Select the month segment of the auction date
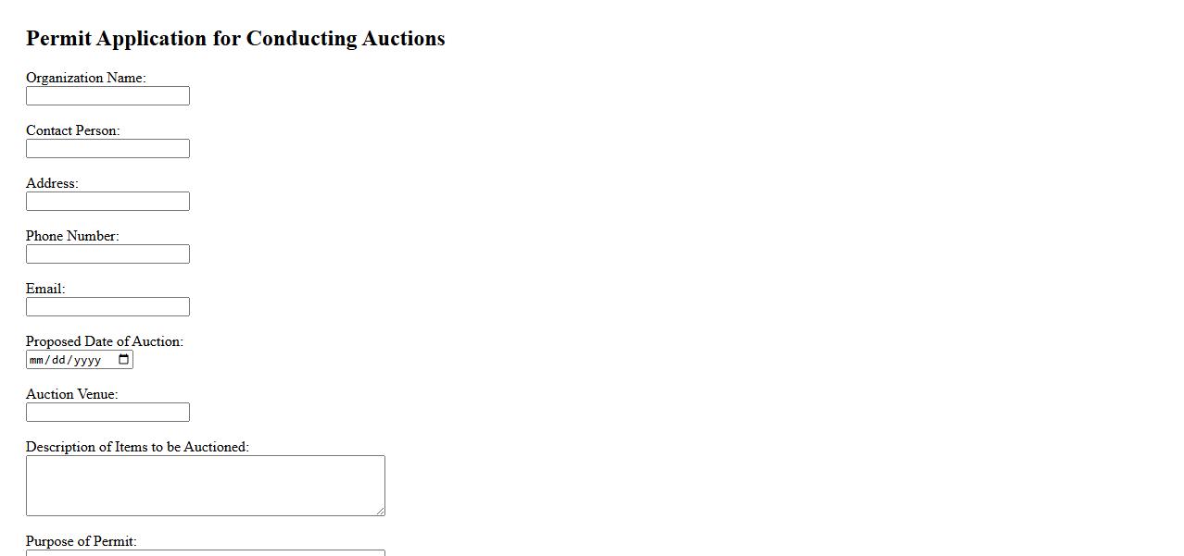Image resolution: width=1184 pixels, height=556 pixels. (37, 360)
